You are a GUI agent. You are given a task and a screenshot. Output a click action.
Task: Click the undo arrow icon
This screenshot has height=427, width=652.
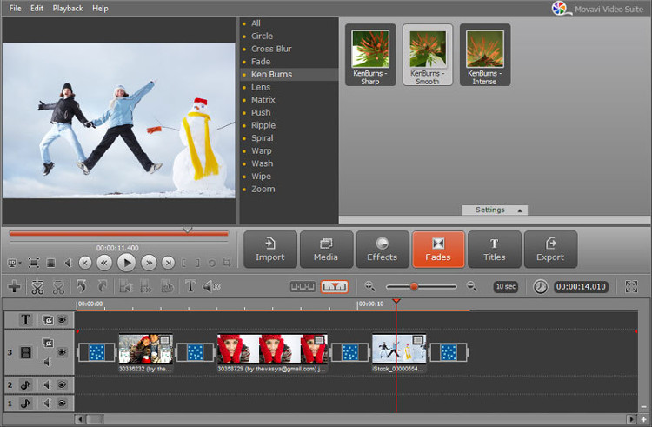(82, 286)
